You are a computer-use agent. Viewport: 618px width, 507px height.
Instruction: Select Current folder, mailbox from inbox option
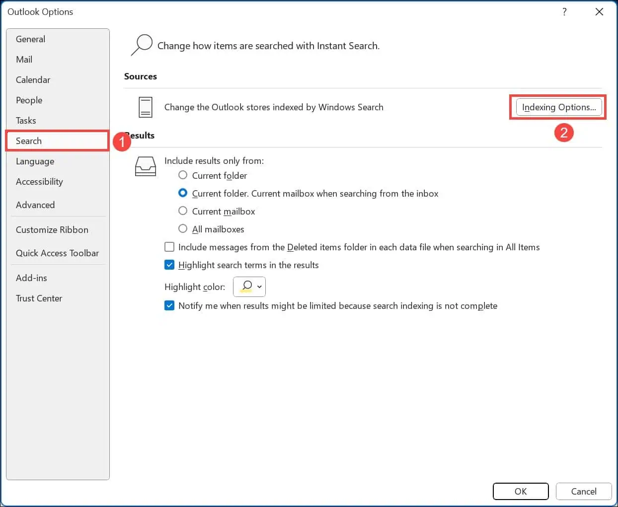tap(183, 193)
